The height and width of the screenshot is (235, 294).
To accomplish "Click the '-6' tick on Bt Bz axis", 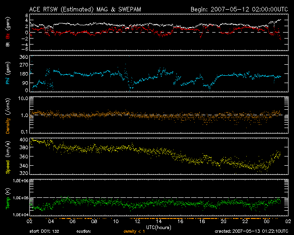I will [25, 49].
